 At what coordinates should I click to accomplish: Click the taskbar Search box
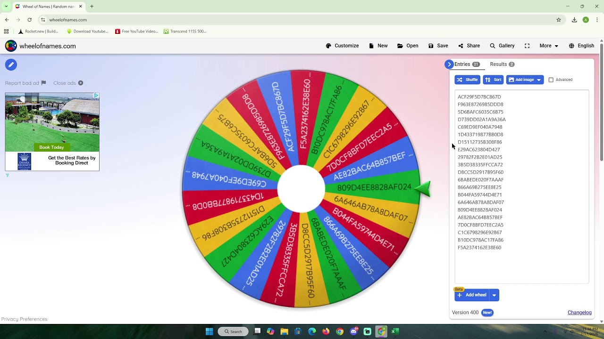[233, 331]
